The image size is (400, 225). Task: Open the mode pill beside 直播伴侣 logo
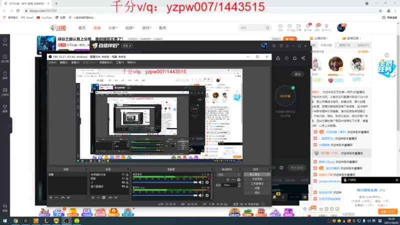pyautogui.click(x=127, y=46)
